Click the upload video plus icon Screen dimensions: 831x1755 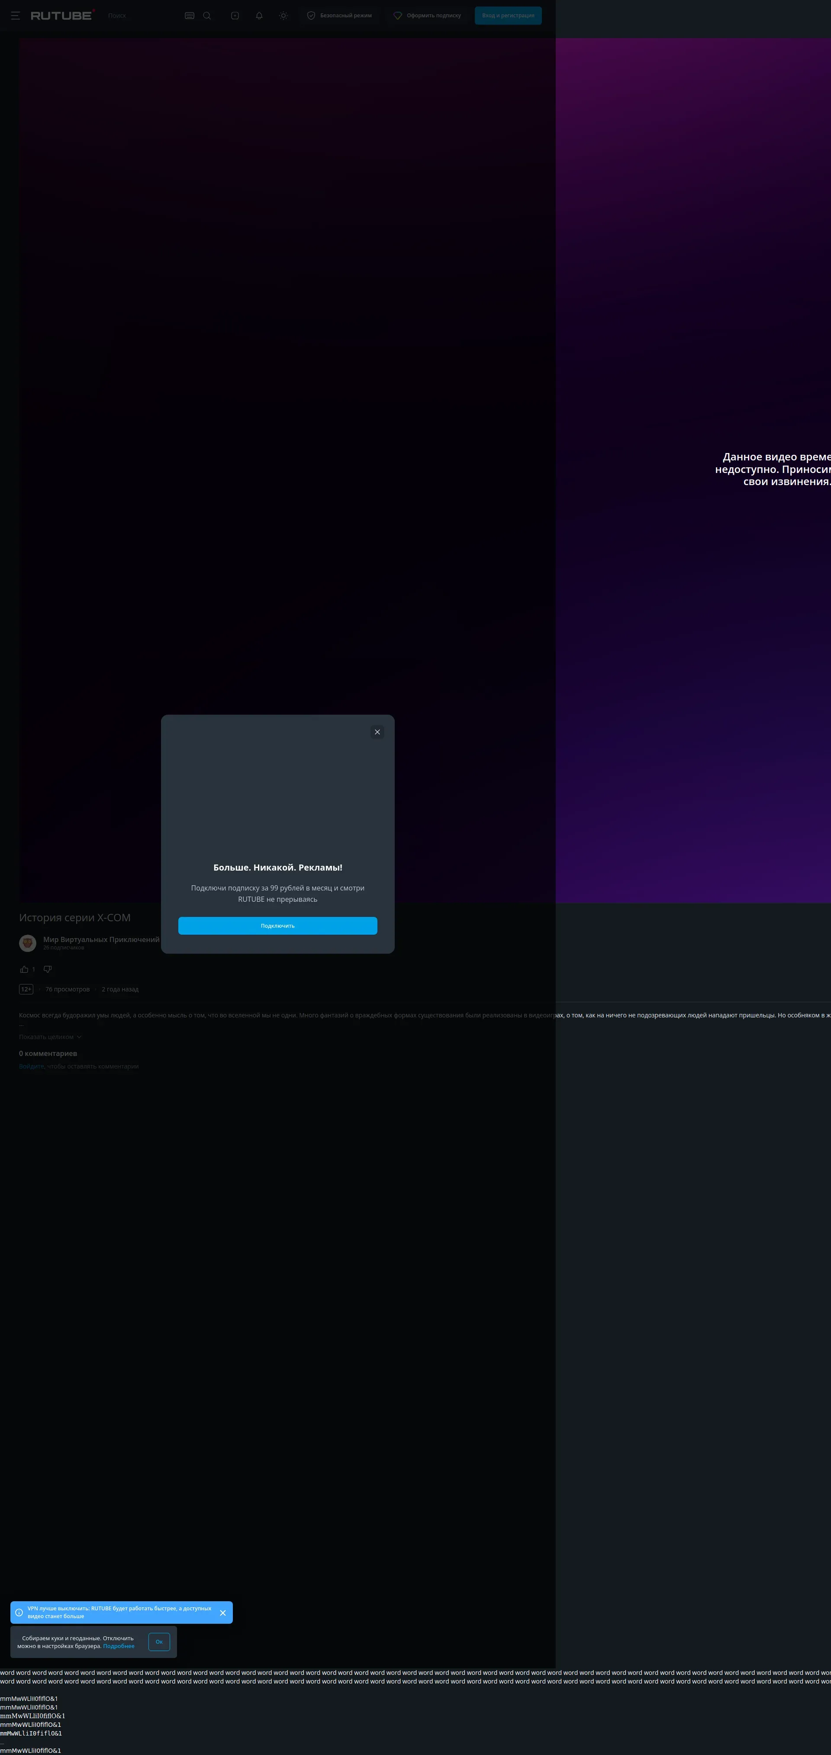[x=235, y=16]
